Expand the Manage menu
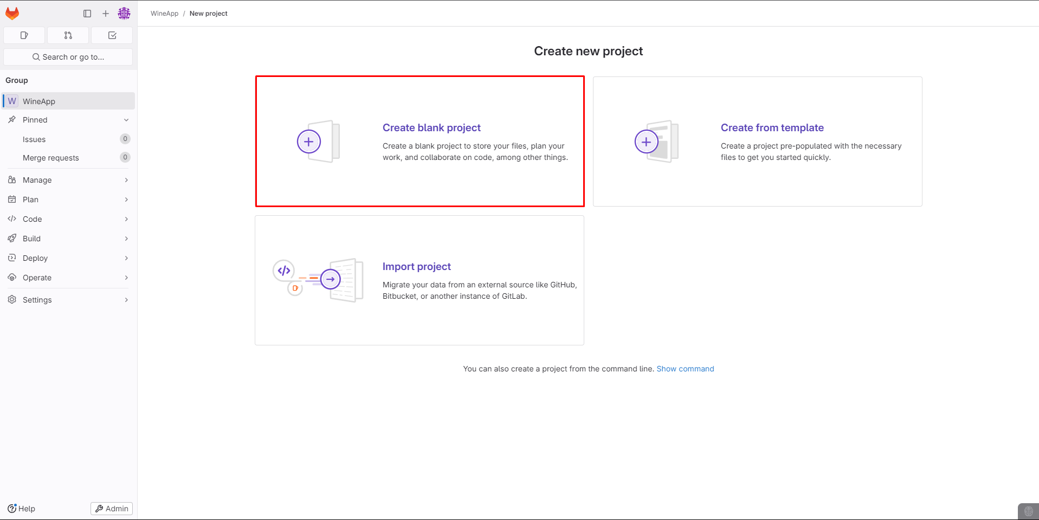 pyautogui.click(x=68, y=180)
